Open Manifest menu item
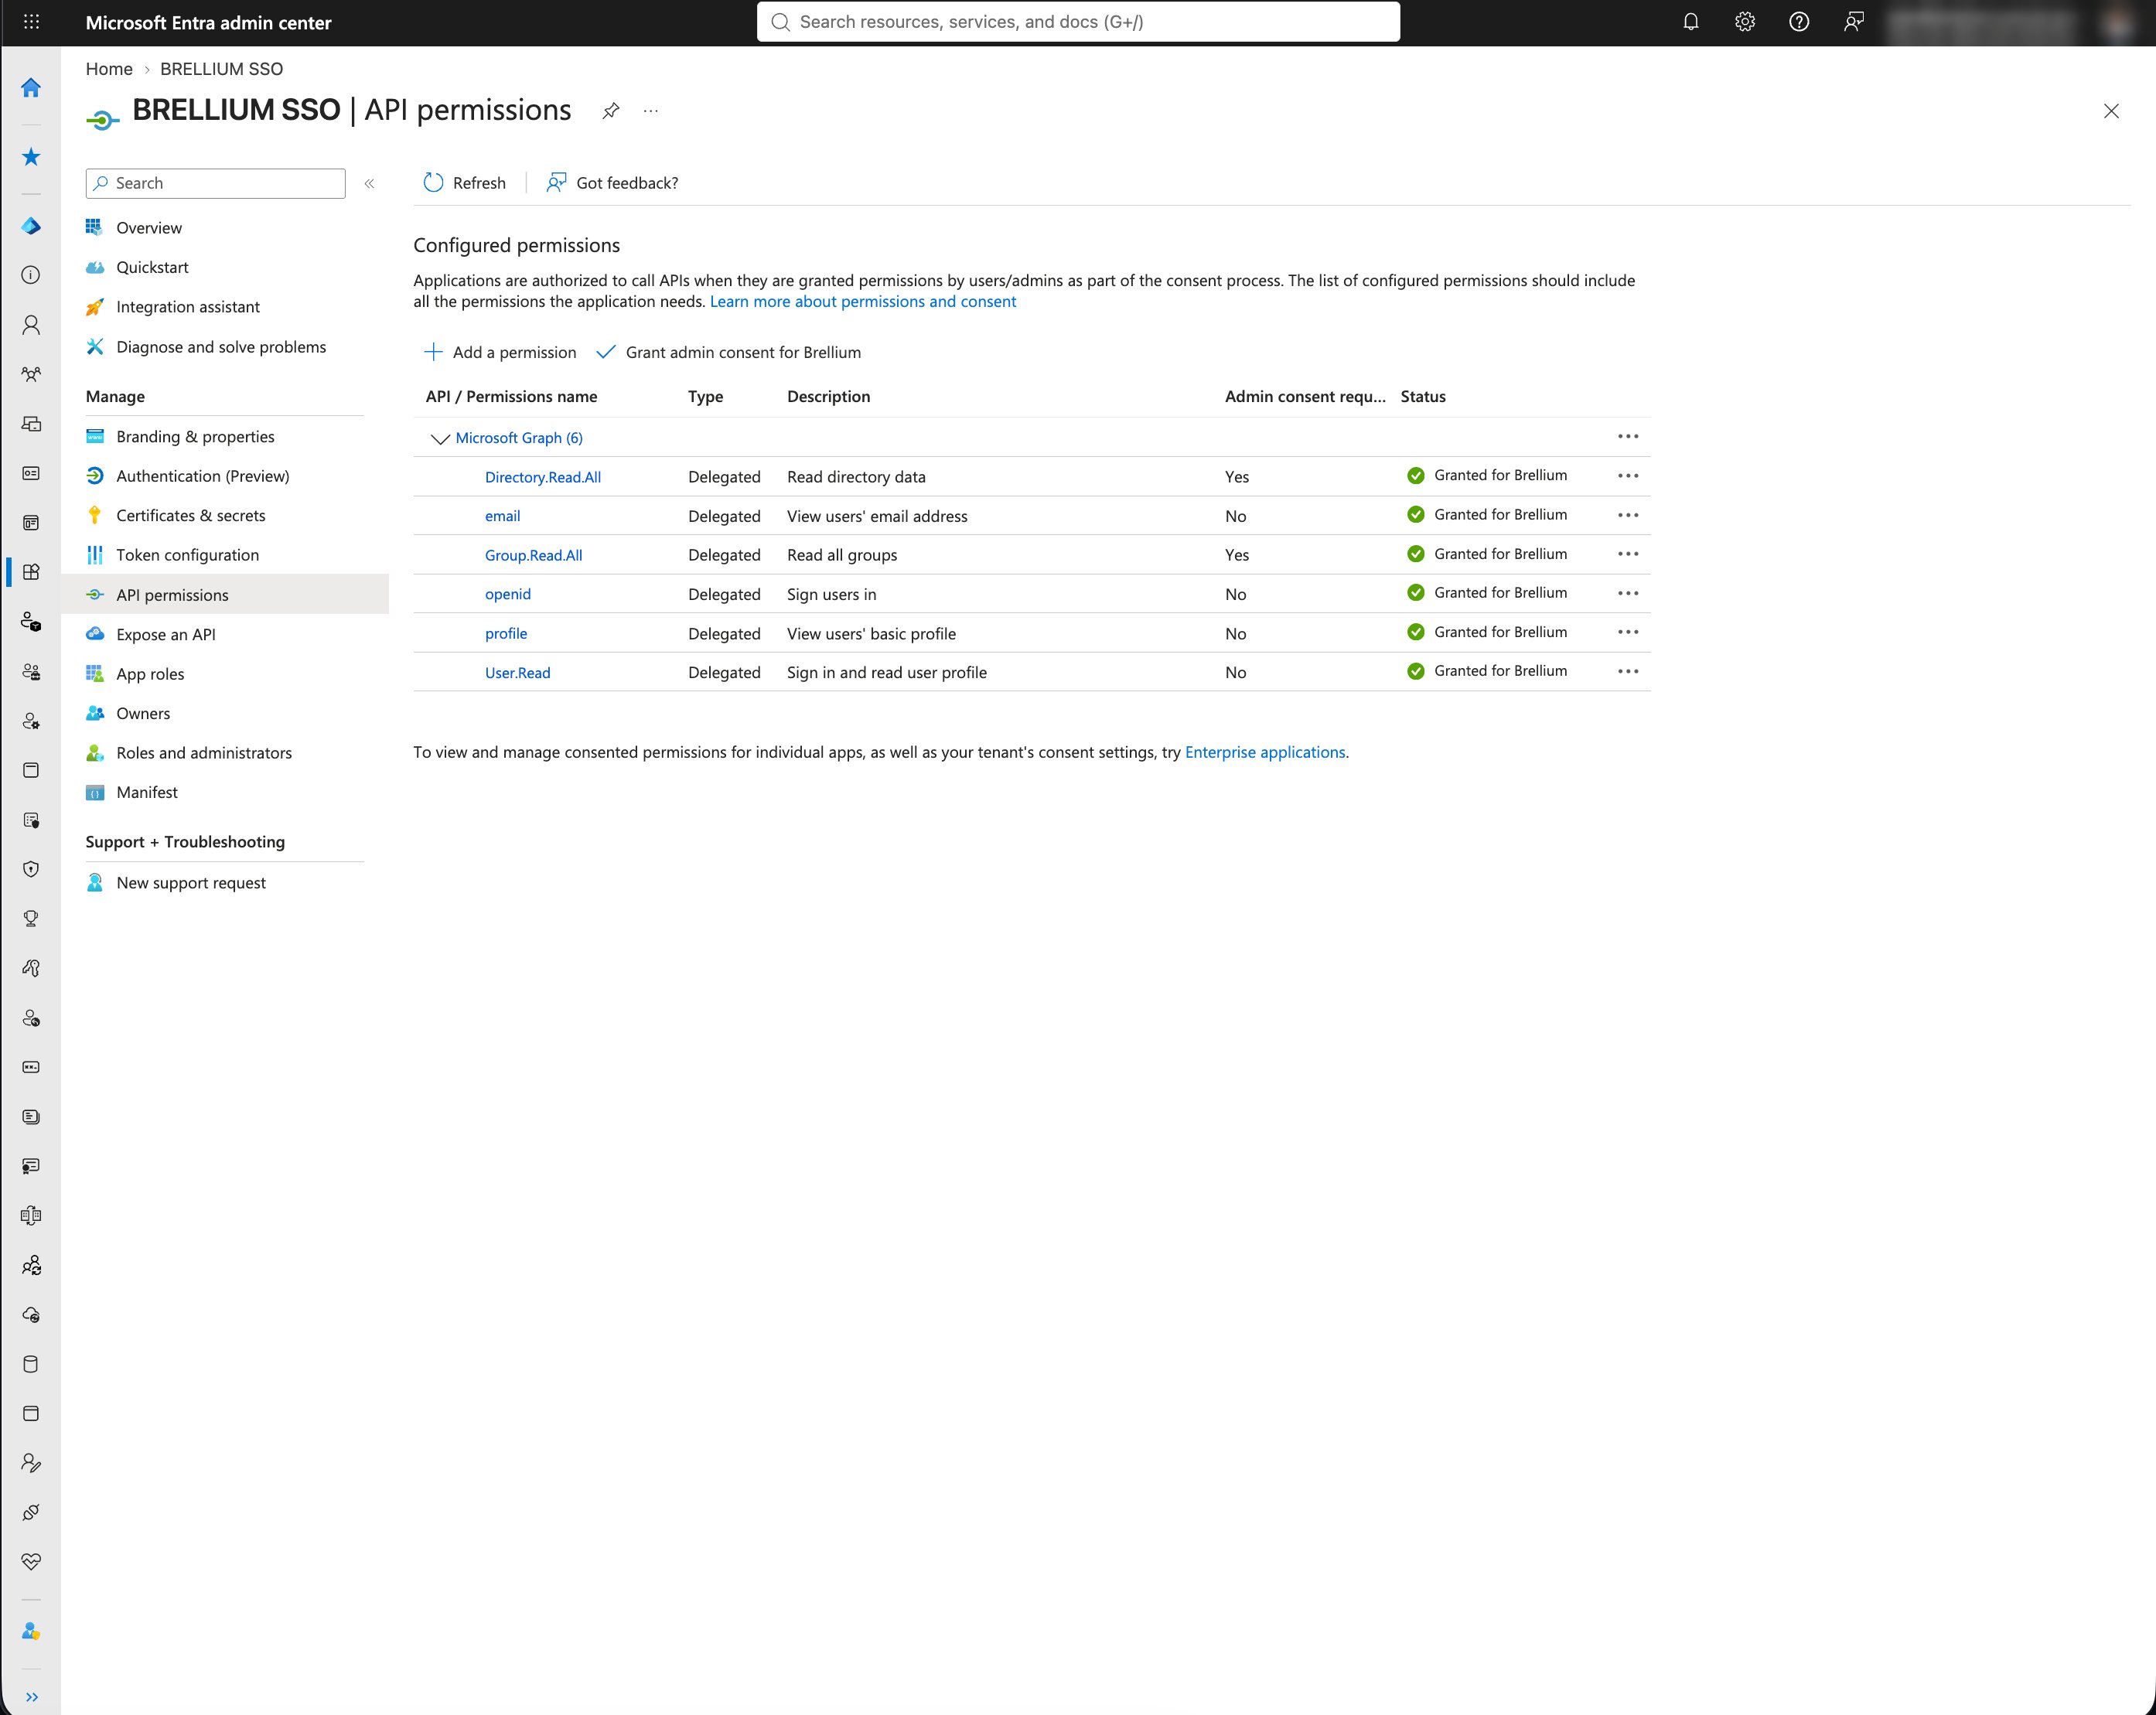 tap(146, 792)
